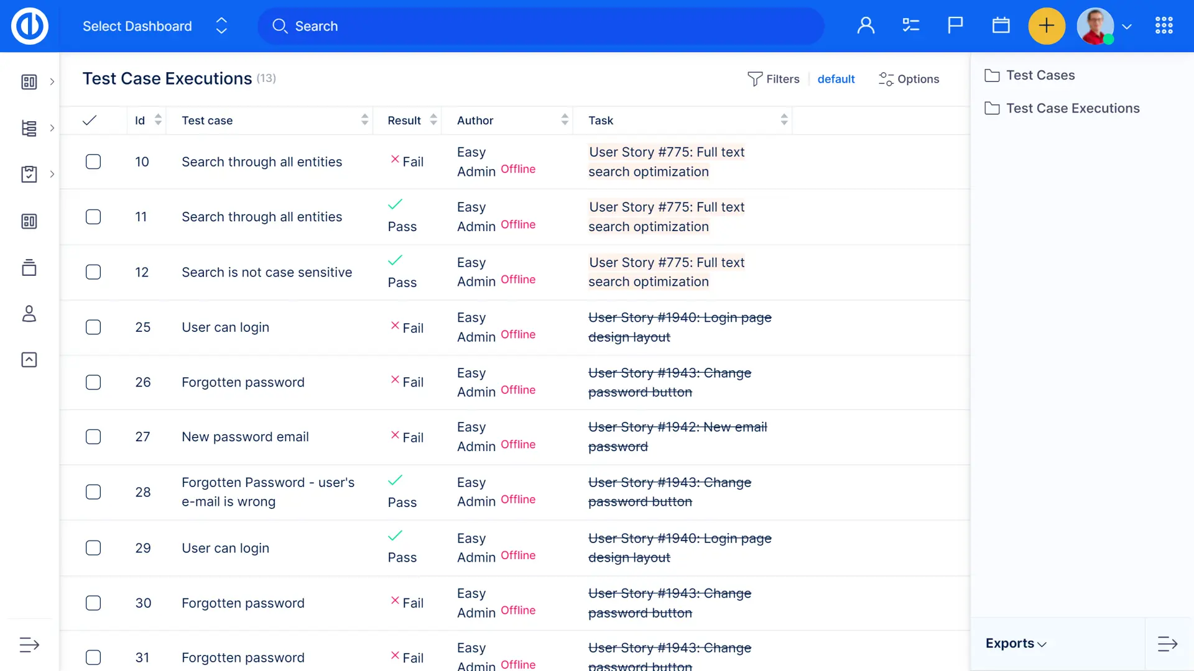This screenshot has width=1194, height=671.
Task: Open Test Cases in right panel
Action: [1040, 75]
